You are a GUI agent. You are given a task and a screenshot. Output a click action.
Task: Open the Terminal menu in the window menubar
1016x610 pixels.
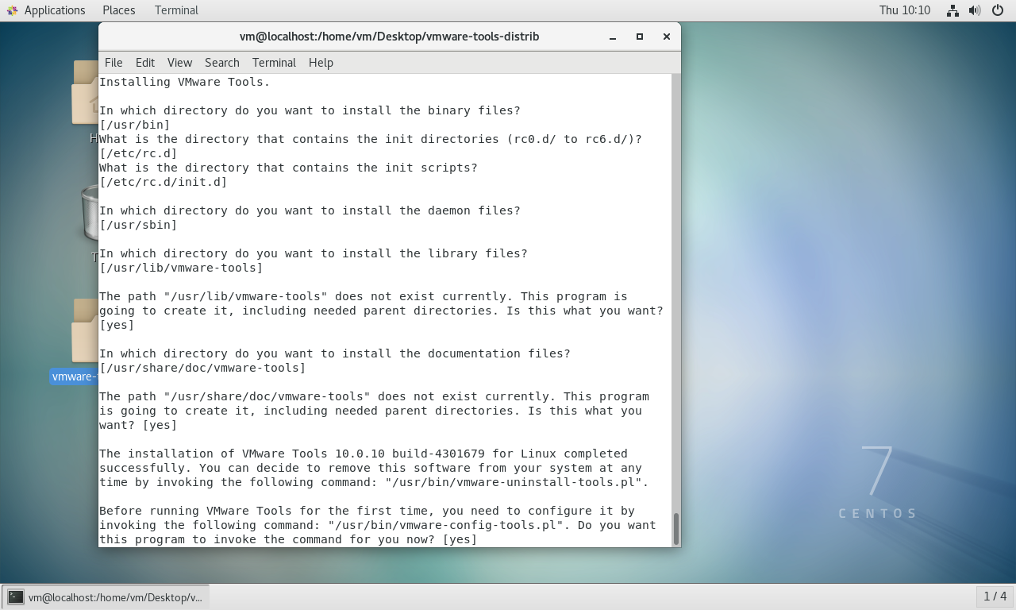click(x=274, y=63)
